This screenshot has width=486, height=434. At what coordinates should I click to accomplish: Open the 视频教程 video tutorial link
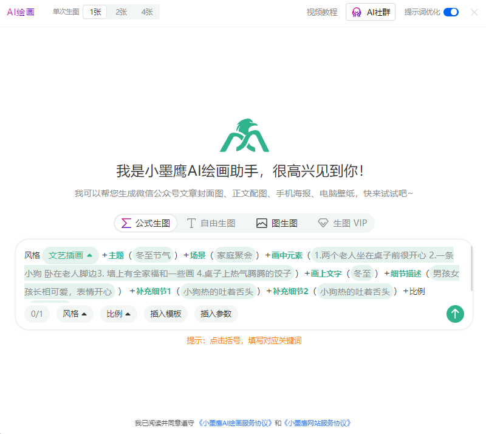(322, 12)
